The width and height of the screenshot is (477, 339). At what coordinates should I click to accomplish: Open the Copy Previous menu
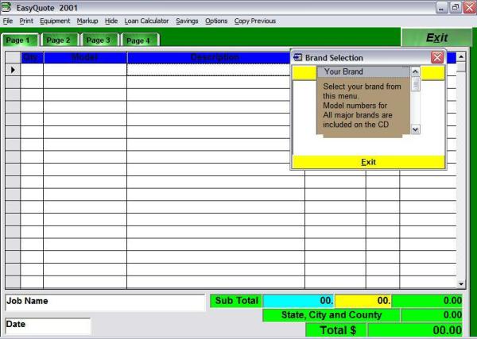(x=255, y=21)
